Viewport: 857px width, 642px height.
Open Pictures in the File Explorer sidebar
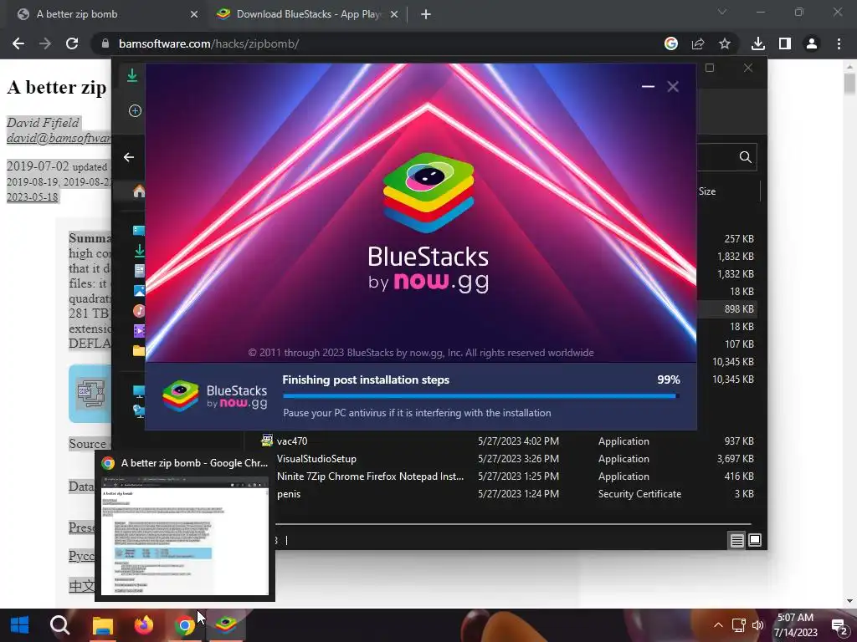coord(139,290)
